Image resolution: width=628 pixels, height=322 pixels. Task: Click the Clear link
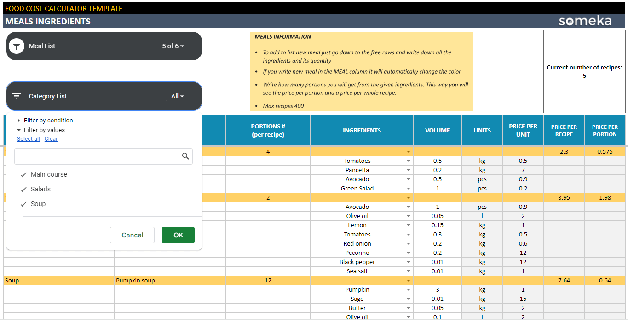pos(51,138)
